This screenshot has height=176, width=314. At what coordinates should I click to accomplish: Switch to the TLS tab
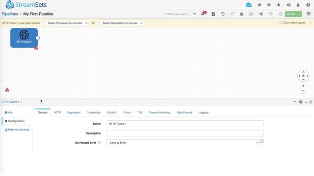tap(139, 112)
